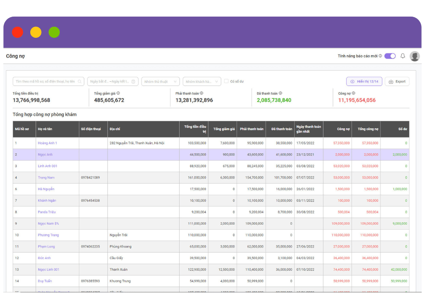Image resolution: width=425 pixels, height=299 pixels.
Task: Open patient link Hoàng Anh 1
Action: [47, 143]
